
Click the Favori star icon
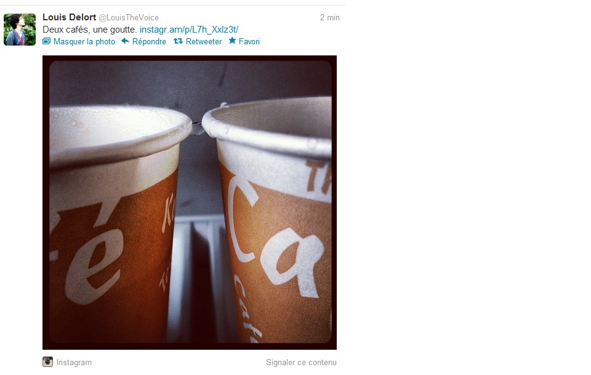pos(232,41)
